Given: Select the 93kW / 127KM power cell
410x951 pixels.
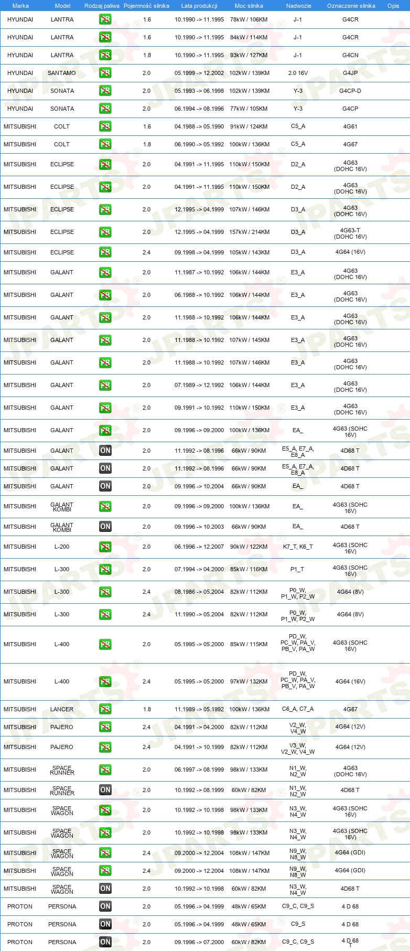Looking at the screenshot, I should click(x=249, y=55).
